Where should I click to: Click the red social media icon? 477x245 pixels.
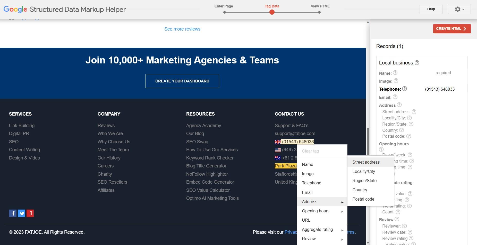[30, 213]
